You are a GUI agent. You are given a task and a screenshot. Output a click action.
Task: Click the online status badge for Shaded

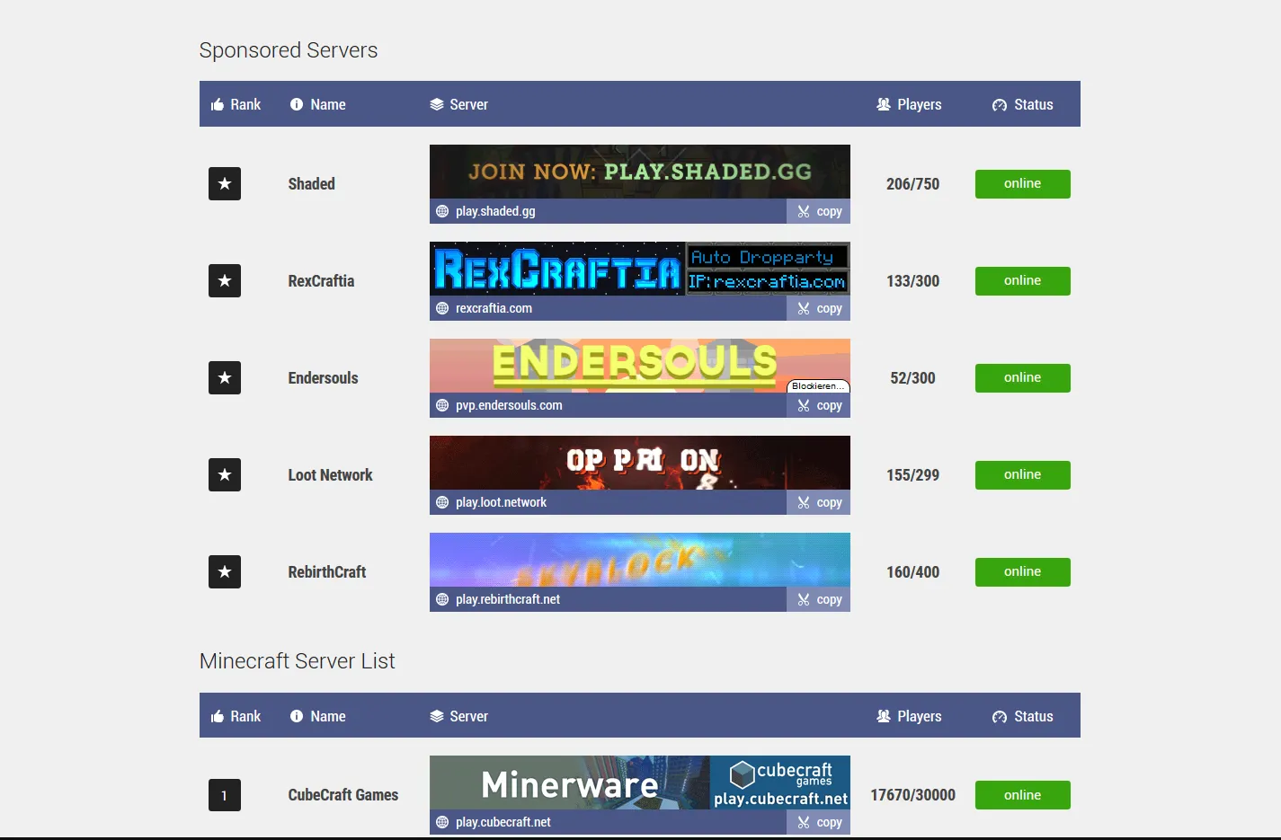[x=1023, y=184]
